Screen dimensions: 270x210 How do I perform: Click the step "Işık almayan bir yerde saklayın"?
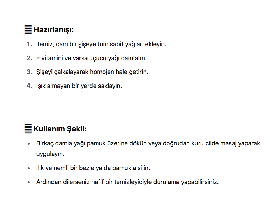(79, 86)
